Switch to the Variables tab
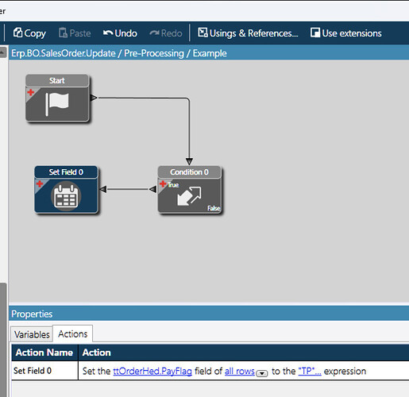Viewport: 409px width, 397px height. [x=32, y=334]
